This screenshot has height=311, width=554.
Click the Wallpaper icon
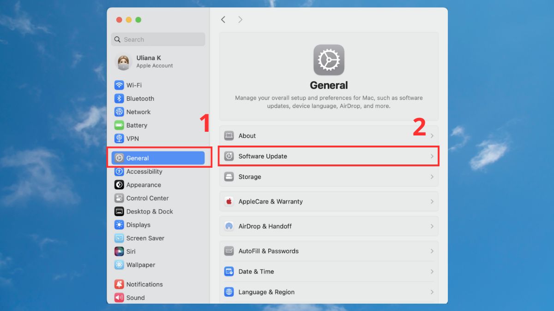pyautogui.click(x=119, y=264)
